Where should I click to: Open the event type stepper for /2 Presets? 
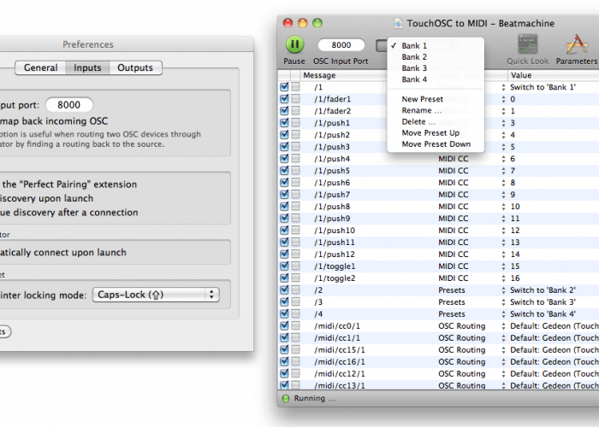(x=503, y=290)
